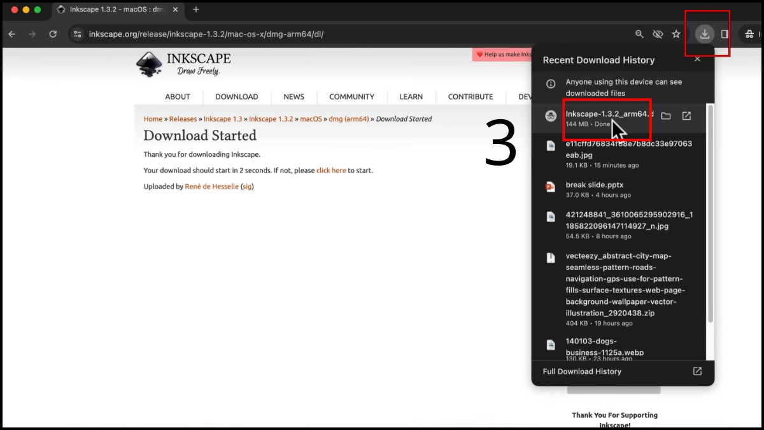This screenshot has height=430, width=764.
Task: Toggle the Chrome side panel
Action: coord(725,34)
